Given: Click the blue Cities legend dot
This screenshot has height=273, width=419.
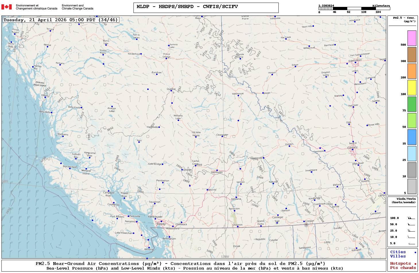Looking at the screenshot, I should [415, 252].
